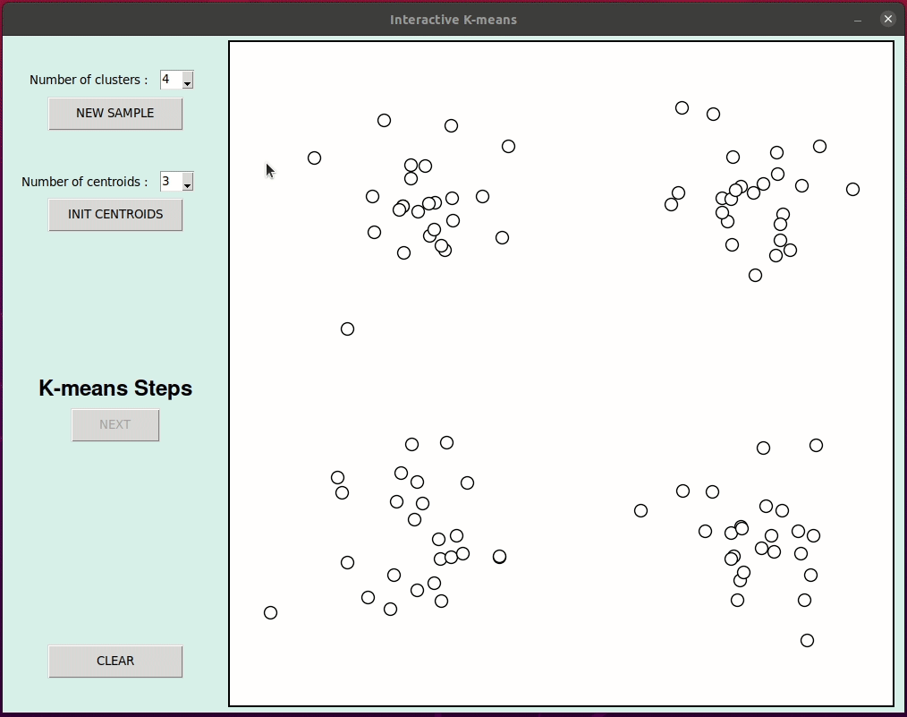Click the far bottom-left outlier data point
The height and width of the screenshot is (717, 907).
coord(270,612)
